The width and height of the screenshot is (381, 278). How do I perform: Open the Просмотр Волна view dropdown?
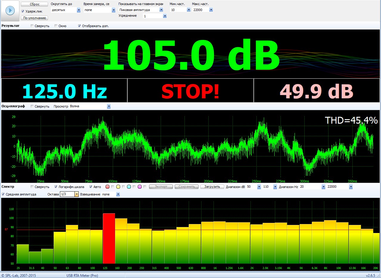click(109, 106)
